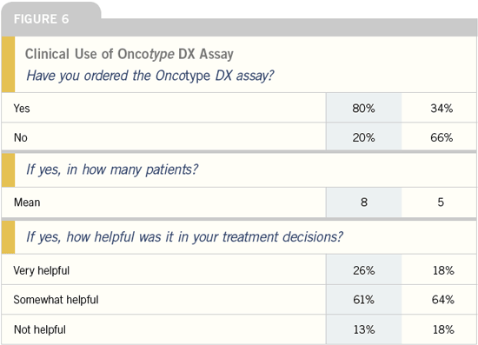Screen dimensions: 478x345
Task: Select the Very helpful row label
Action: 42,270
